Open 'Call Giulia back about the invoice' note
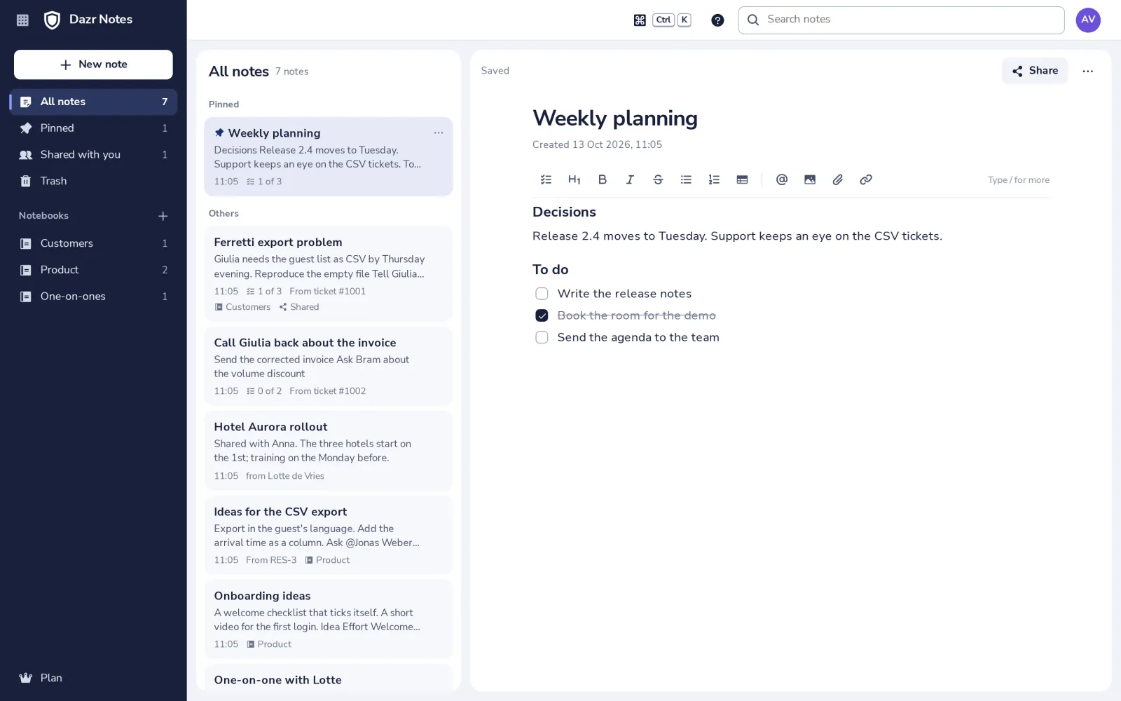Screen dimensions: 1121x701 [x=328, y=366]
